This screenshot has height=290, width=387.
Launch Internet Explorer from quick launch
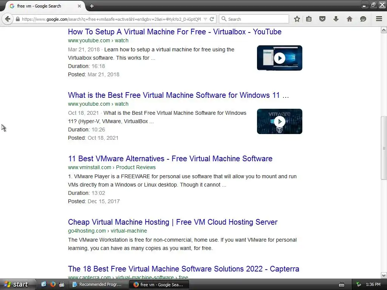point(44,284)
